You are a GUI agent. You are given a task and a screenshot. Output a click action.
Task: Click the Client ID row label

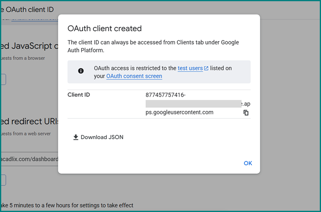79,95
